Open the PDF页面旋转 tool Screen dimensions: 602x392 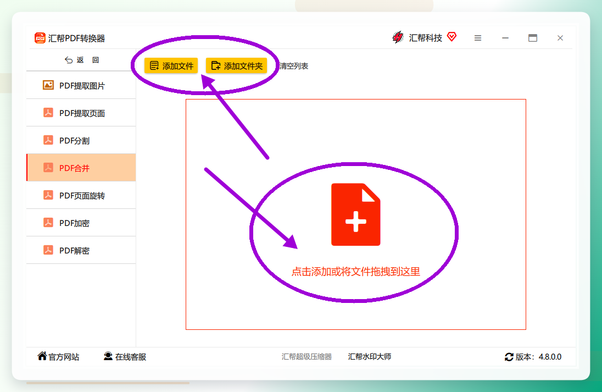(x=81, y=195)
